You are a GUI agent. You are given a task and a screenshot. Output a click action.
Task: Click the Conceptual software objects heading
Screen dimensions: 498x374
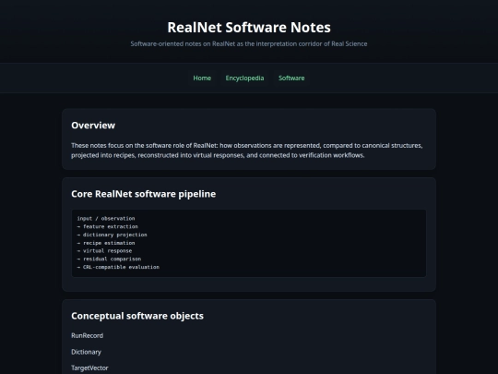137,316
